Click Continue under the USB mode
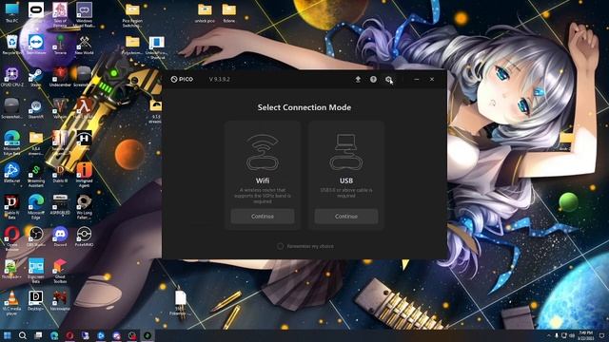 coord(346,217)
